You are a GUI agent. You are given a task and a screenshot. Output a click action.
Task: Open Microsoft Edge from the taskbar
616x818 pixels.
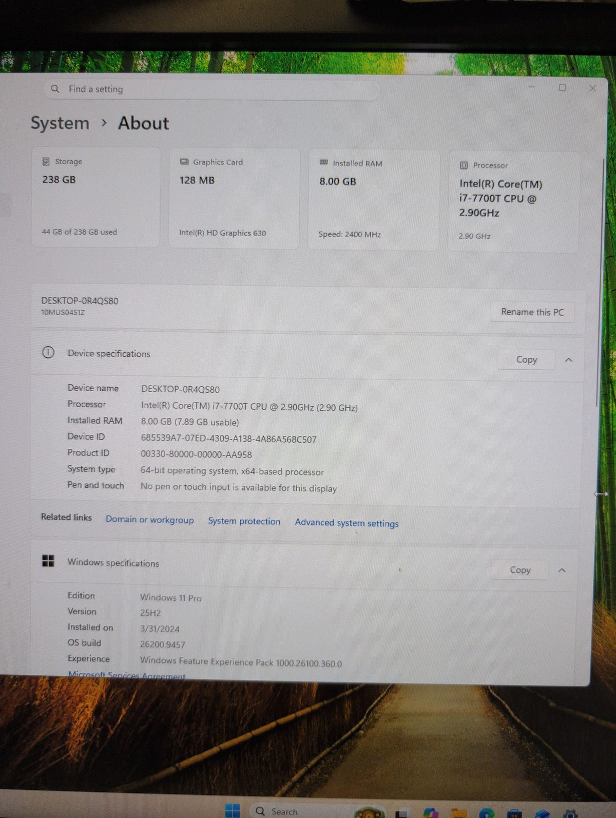click(487, 813)
